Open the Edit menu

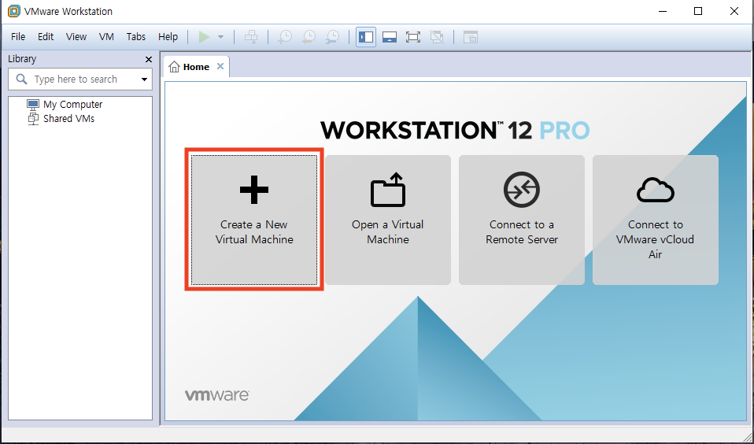click(x=46, y=36)
